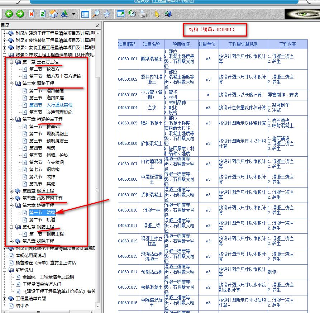Switch to full screen window icon

click(120, 14)
